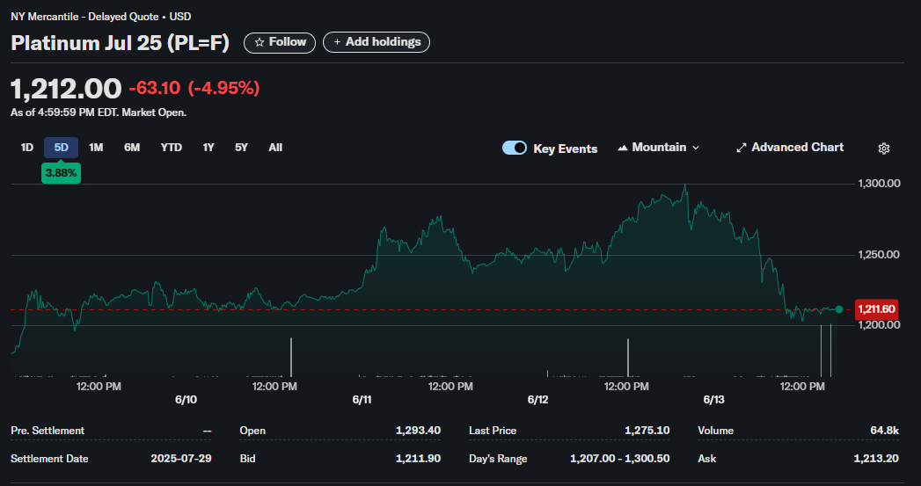Select the 1D time range tab
This screenshot has height=486, width=921.
(27, 148)
